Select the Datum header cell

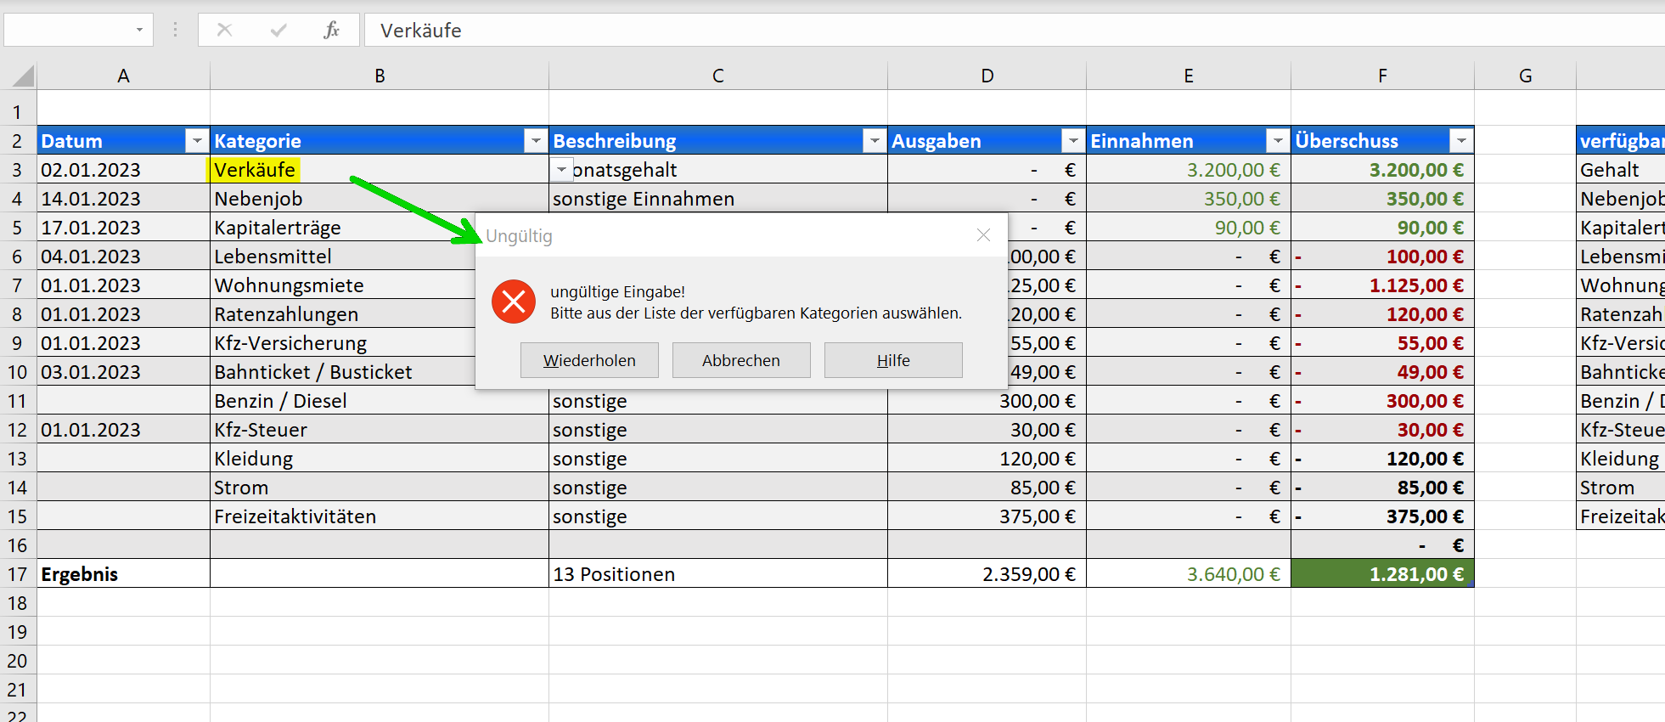124,140
